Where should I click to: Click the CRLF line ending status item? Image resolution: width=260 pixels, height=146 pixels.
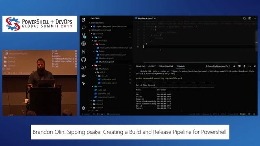223,114
